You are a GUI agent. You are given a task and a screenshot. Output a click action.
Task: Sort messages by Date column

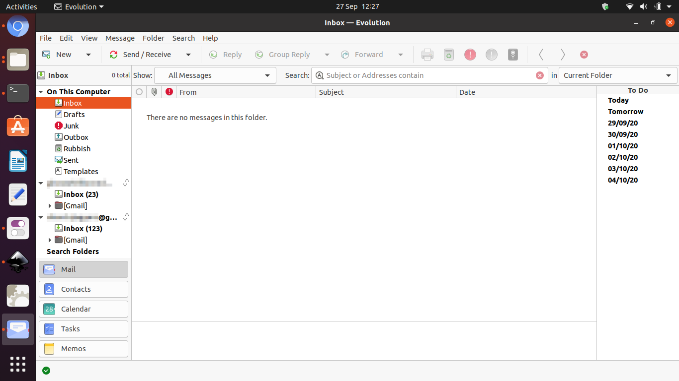[x=526, y=92]
